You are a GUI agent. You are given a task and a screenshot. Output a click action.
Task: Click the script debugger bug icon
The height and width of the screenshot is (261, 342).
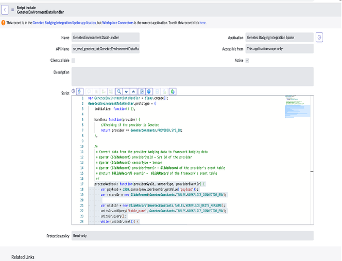[x=173, y=91]
